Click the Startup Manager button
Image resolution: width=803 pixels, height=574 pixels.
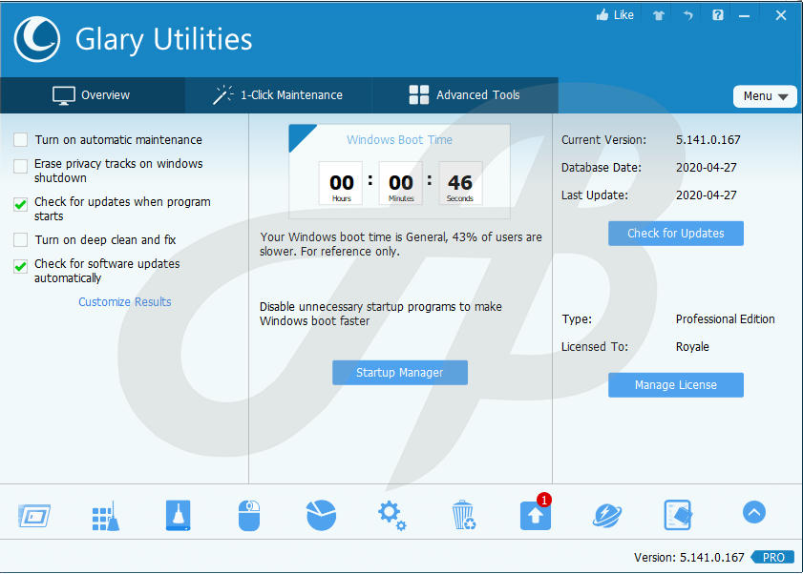pyautogui.click(x=400, y=373)
